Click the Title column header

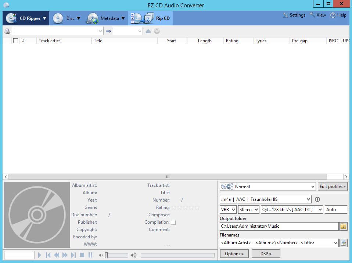tap(125, 41)
